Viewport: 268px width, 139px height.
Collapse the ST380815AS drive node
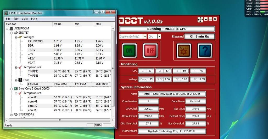(11, 114)
